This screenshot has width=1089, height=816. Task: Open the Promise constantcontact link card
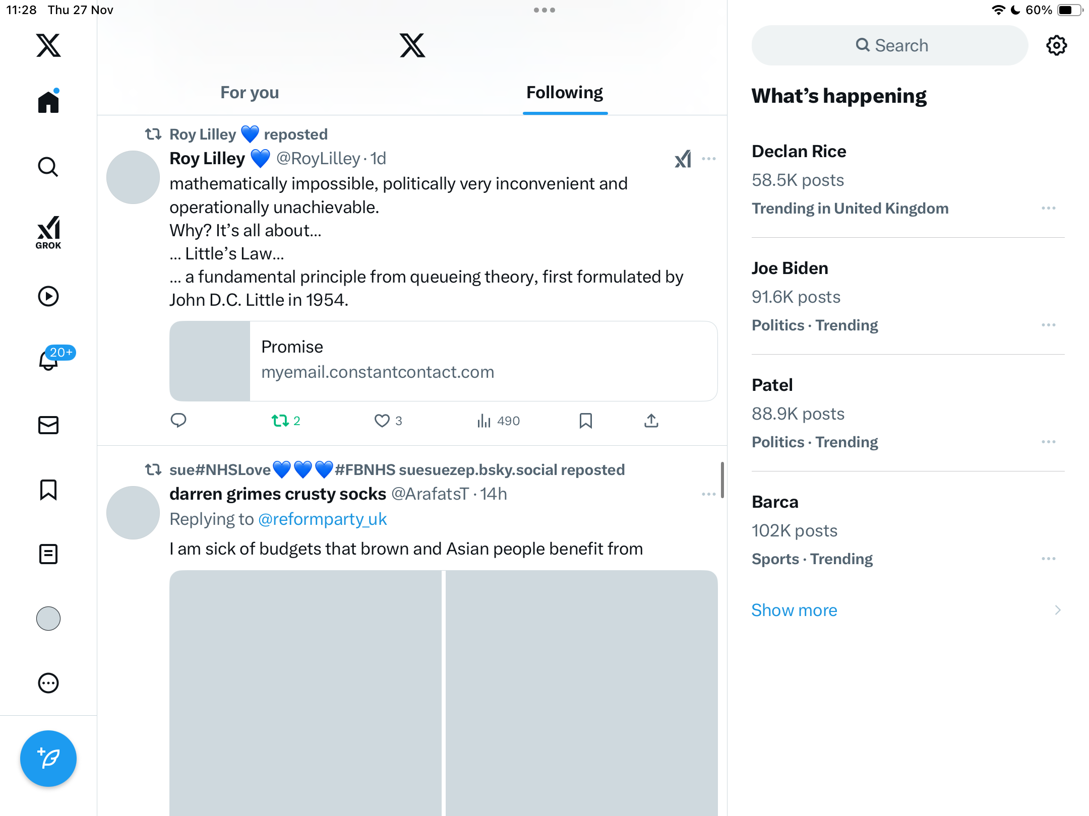click(x=443, y=361)
